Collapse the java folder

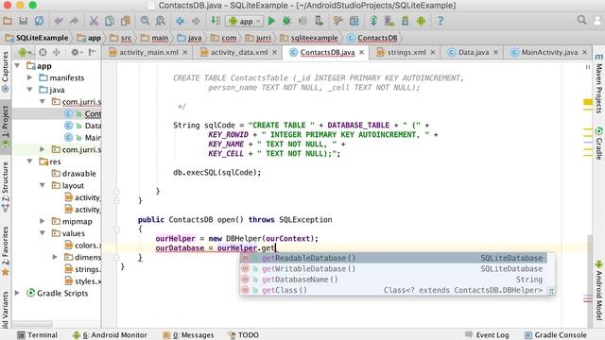[29, 90]
